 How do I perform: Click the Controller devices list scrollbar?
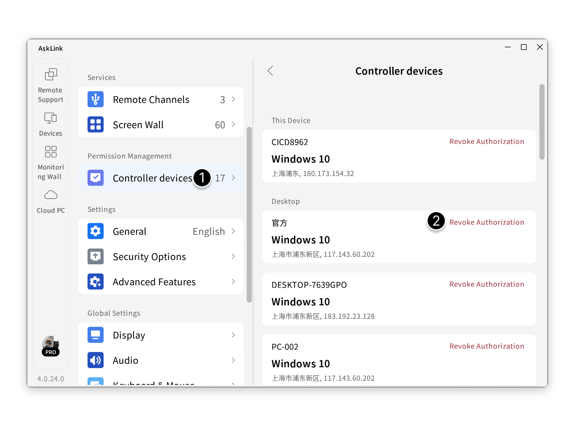(542, 122)
